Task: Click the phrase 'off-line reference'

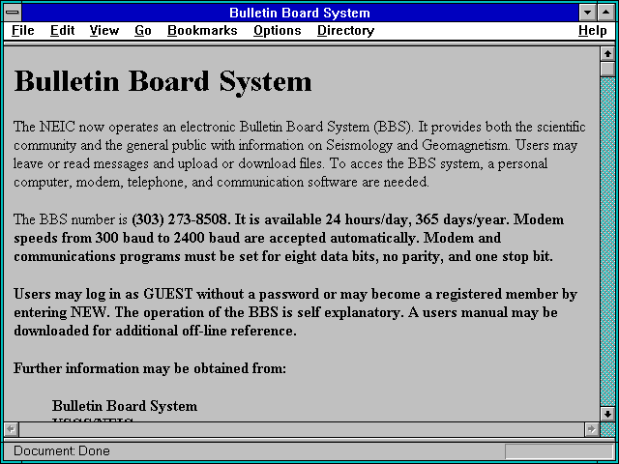Action: (x=239, y=331)
